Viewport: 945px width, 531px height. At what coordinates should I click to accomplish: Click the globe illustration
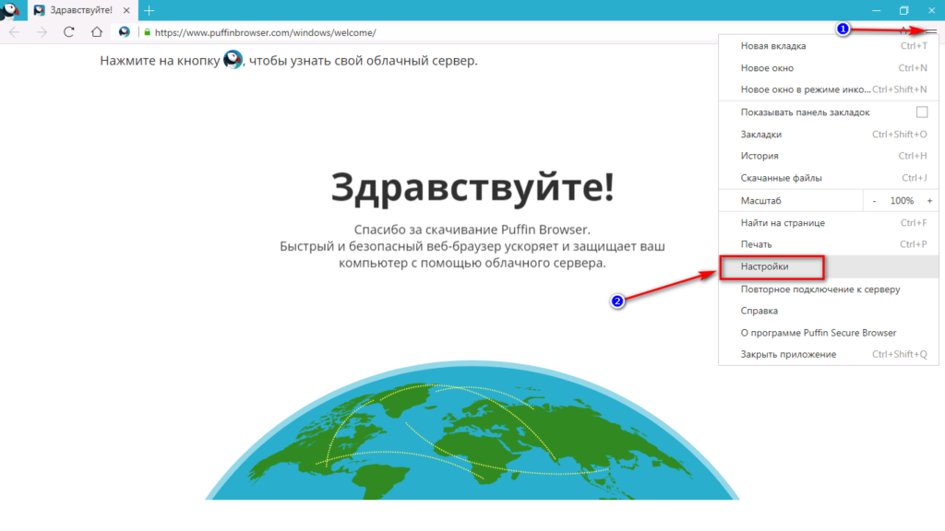472,430
